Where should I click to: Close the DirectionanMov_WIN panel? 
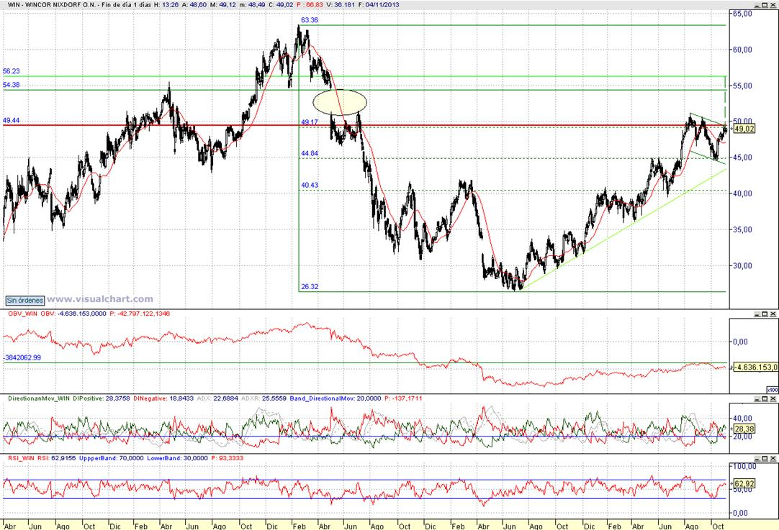773,399
